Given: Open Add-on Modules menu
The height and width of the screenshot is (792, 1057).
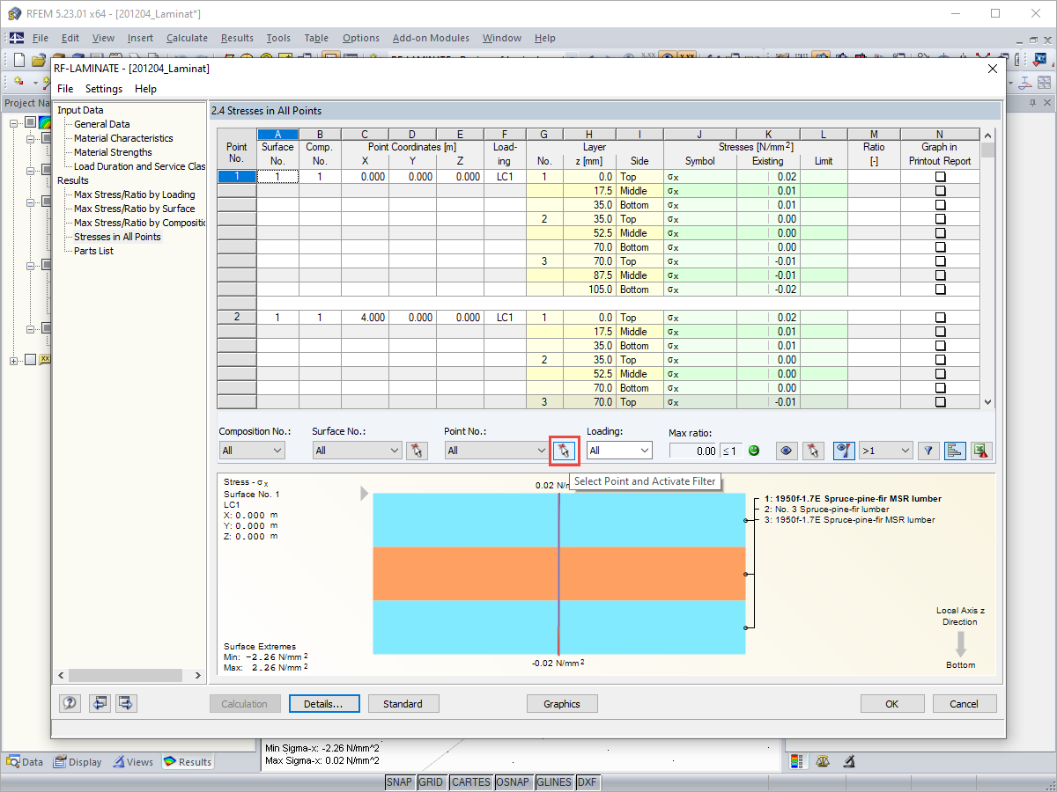Looking at the screenshot, I should pos(431,38).
